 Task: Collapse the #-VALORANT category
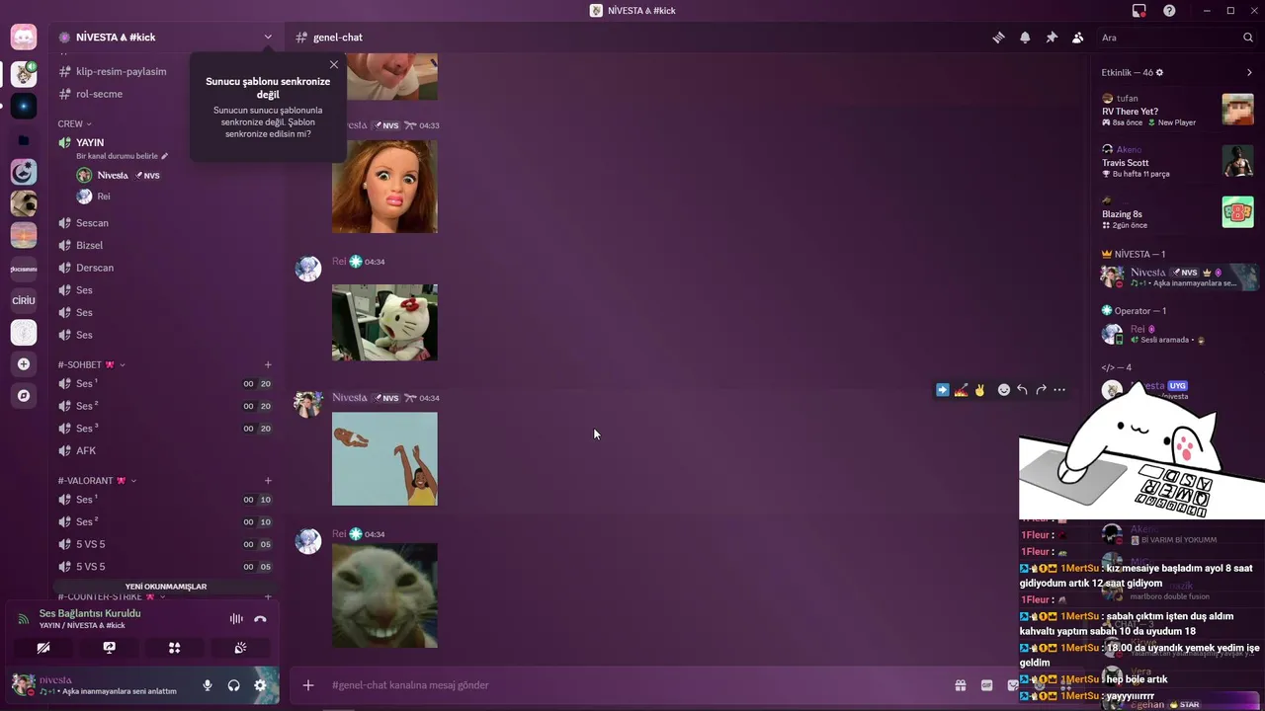click(97, 481)
